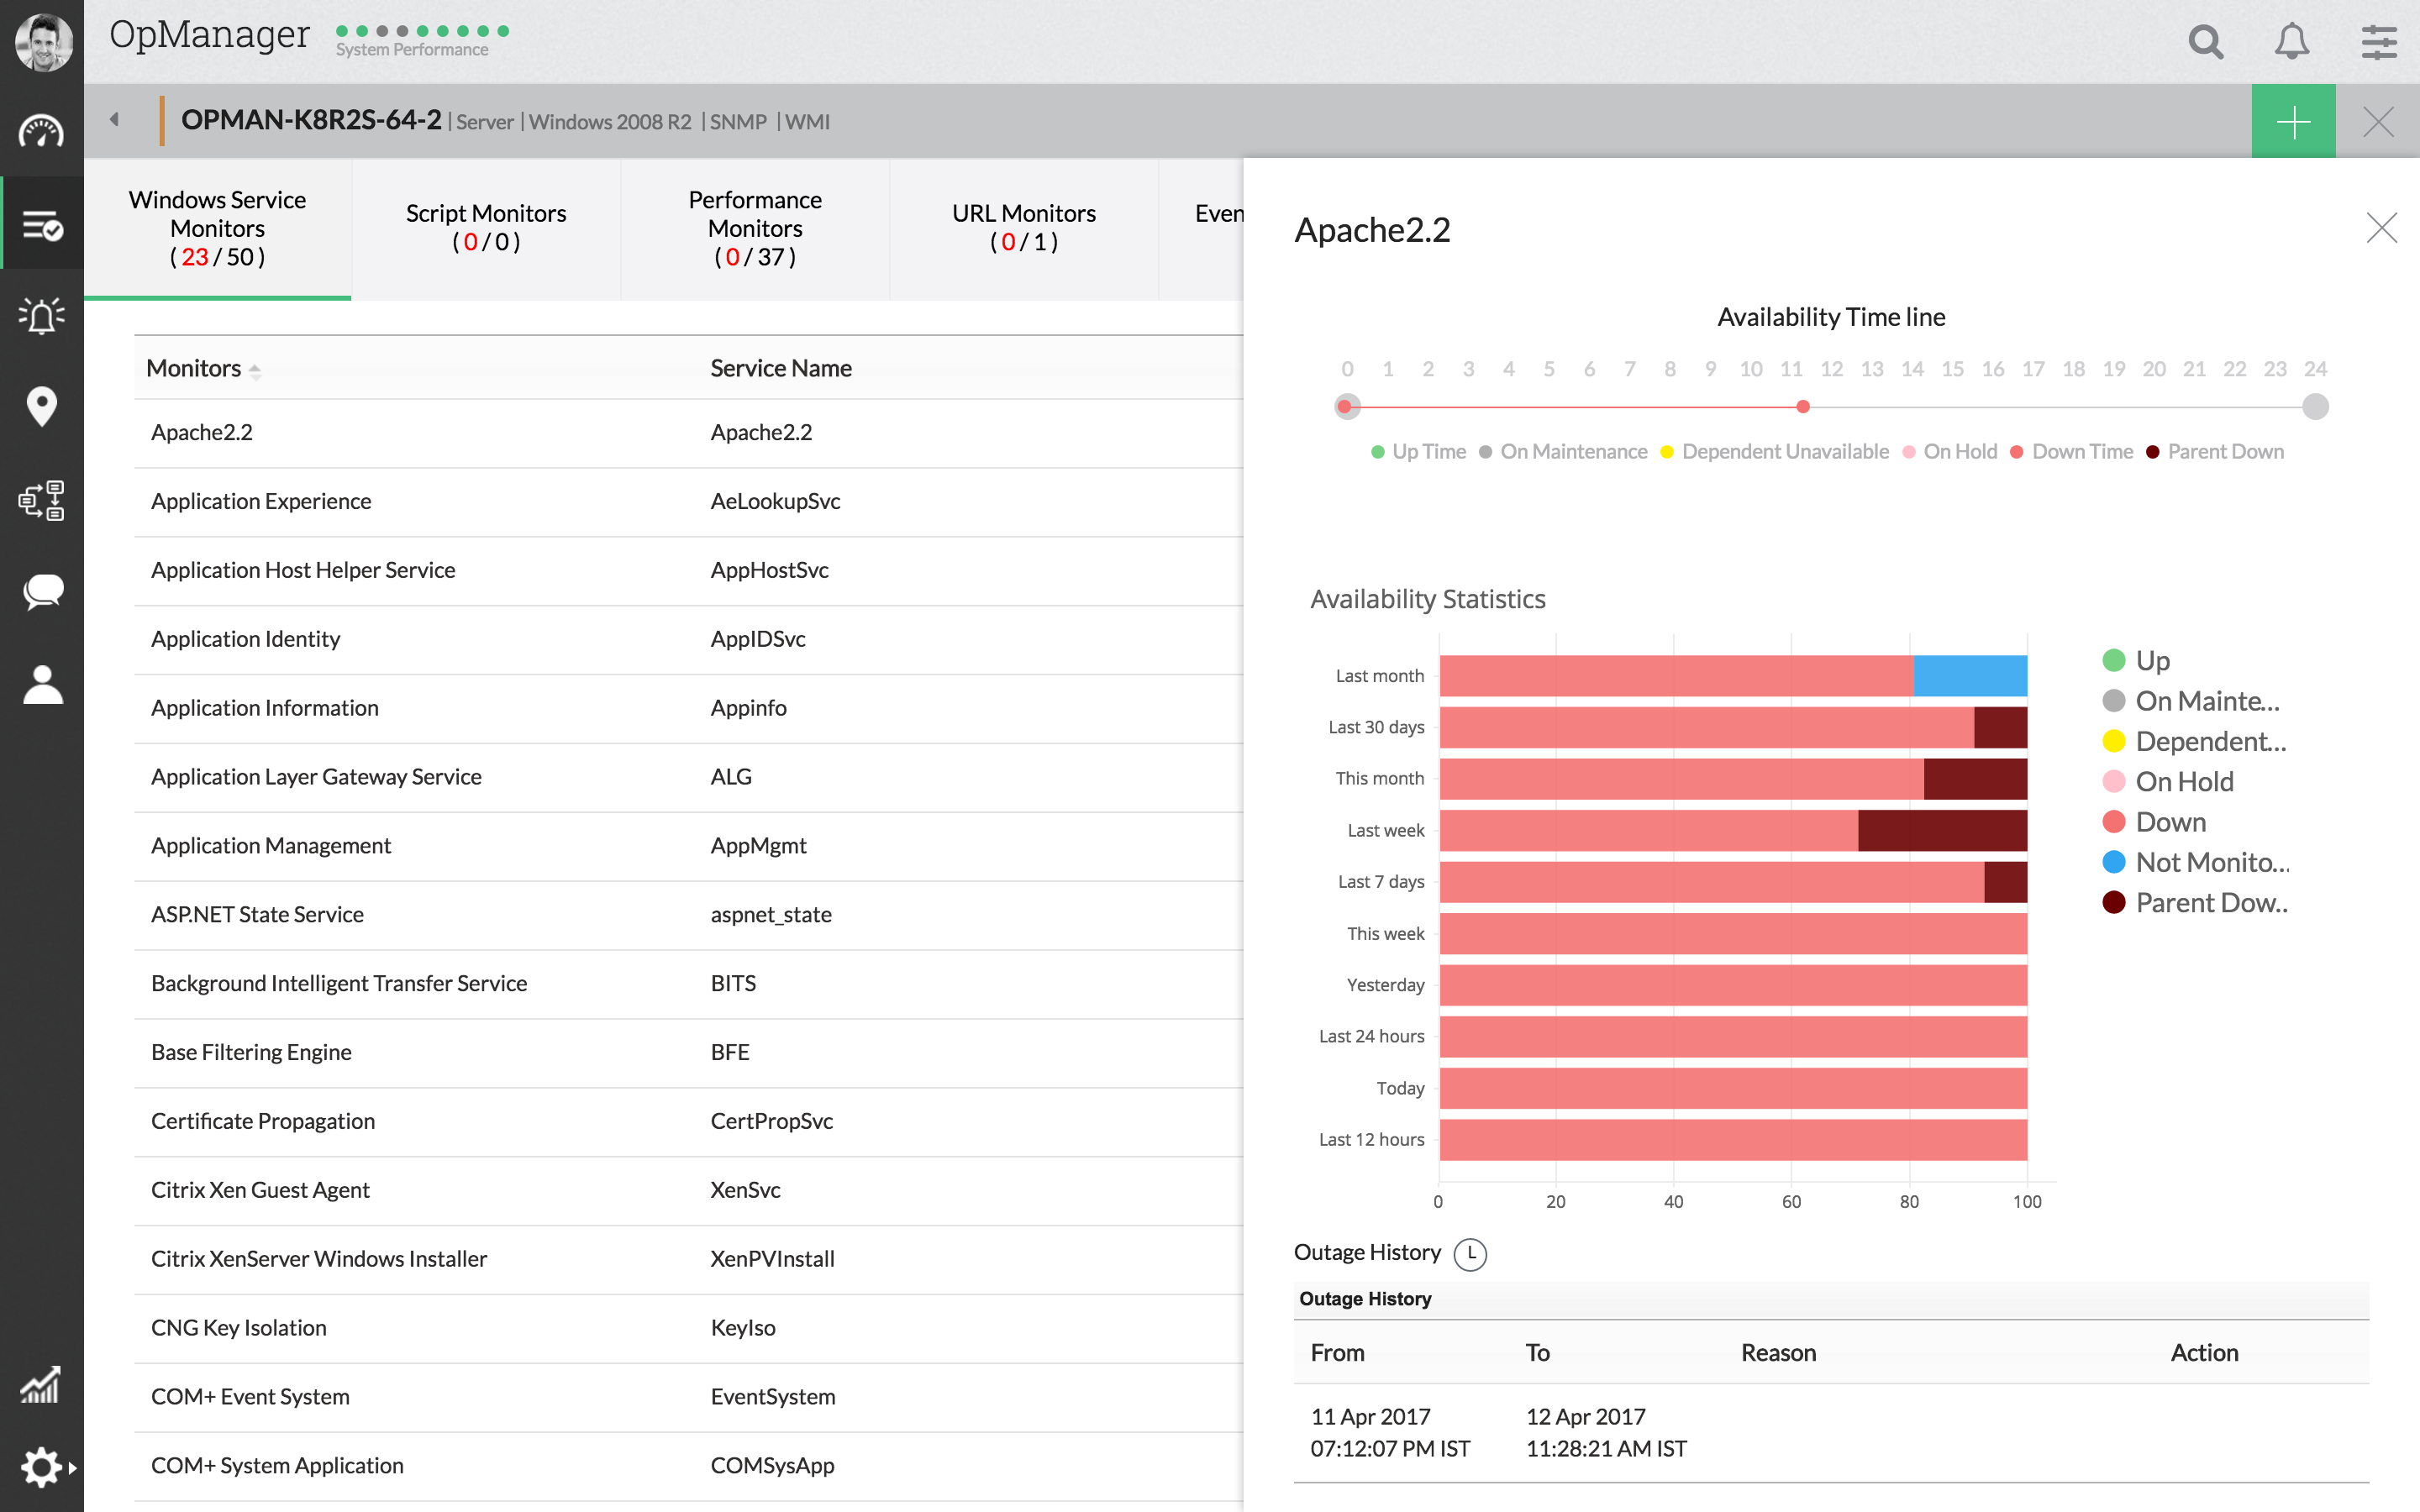Open the notifications bell icon
Image resolution: width=2420 pixels, height=1512 pixels.
click(x=2291, y=41)
